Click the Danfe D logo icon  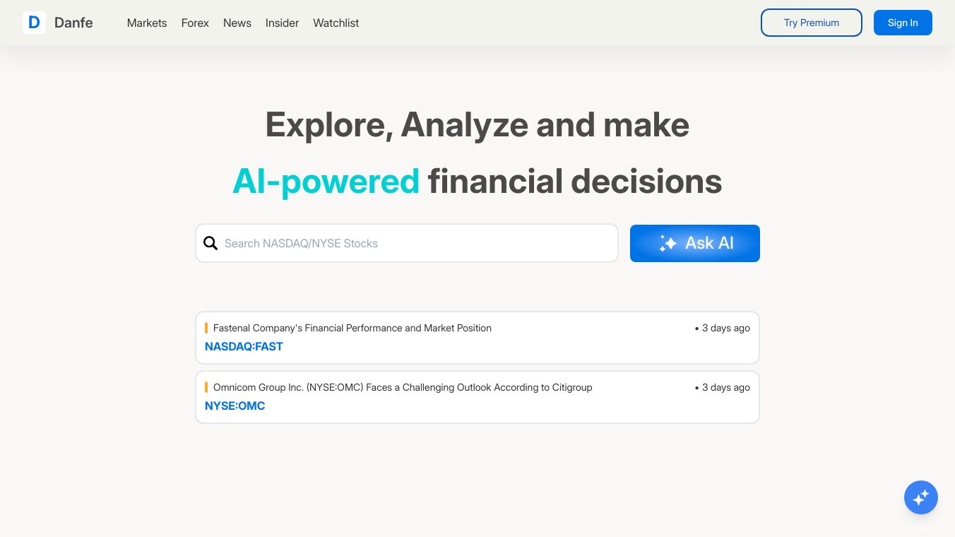point(34,23)
